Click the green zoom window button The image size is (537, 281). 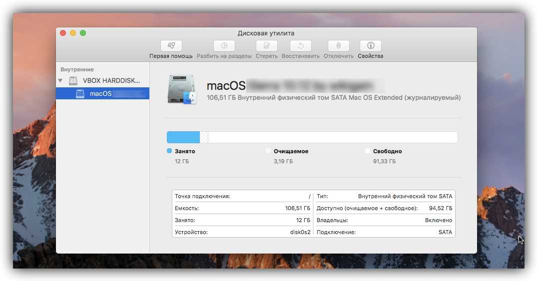(x=83, y=33)
